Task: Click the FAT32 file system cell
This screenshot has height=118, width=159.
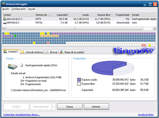Action: (x=39, y=23)
